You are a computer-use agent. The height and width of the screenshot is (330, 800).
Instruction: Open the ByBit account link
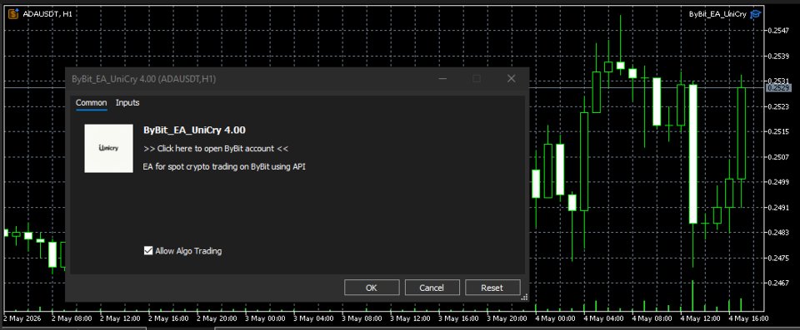click(216, 149)
